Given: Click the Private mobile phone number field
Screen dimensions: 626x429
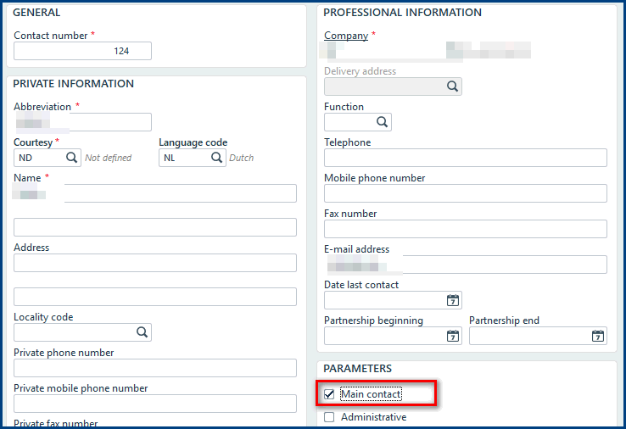Looking at the screenshot, I should tap(154, 404).
